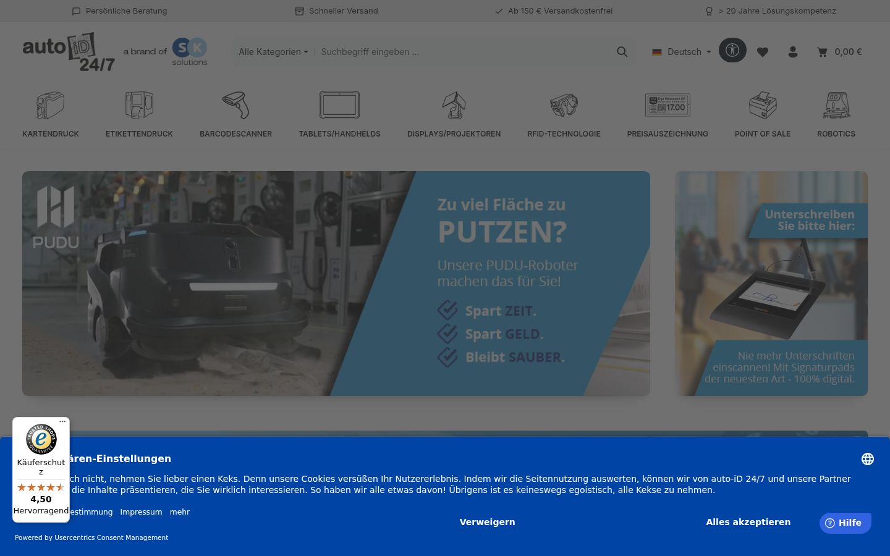Open the PREISAUSZEICHNUNG menu
890x556 pixels.
[x=667, y=134]
